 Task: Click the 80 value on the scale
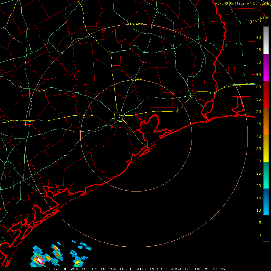(x=259, y=38)
